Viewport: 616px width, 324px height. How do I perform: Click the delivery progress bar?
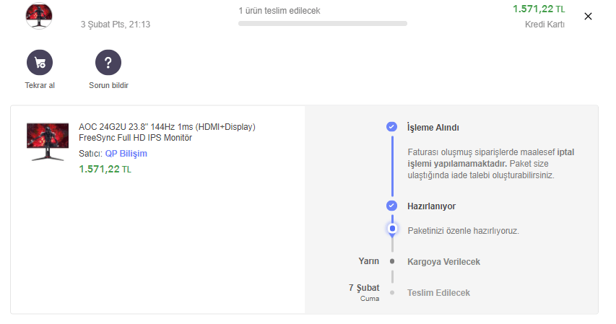(x=322, y=24)
